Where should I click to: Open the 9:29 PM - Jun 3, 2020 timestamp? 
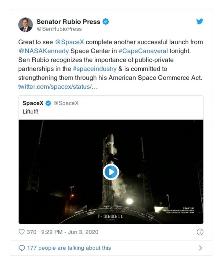pyautogui.click(x=69, y=232)
